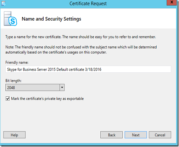This screenshot has height=147, width=179.
Task: Click the Note about friendly name paragraph
Action: 81,50
